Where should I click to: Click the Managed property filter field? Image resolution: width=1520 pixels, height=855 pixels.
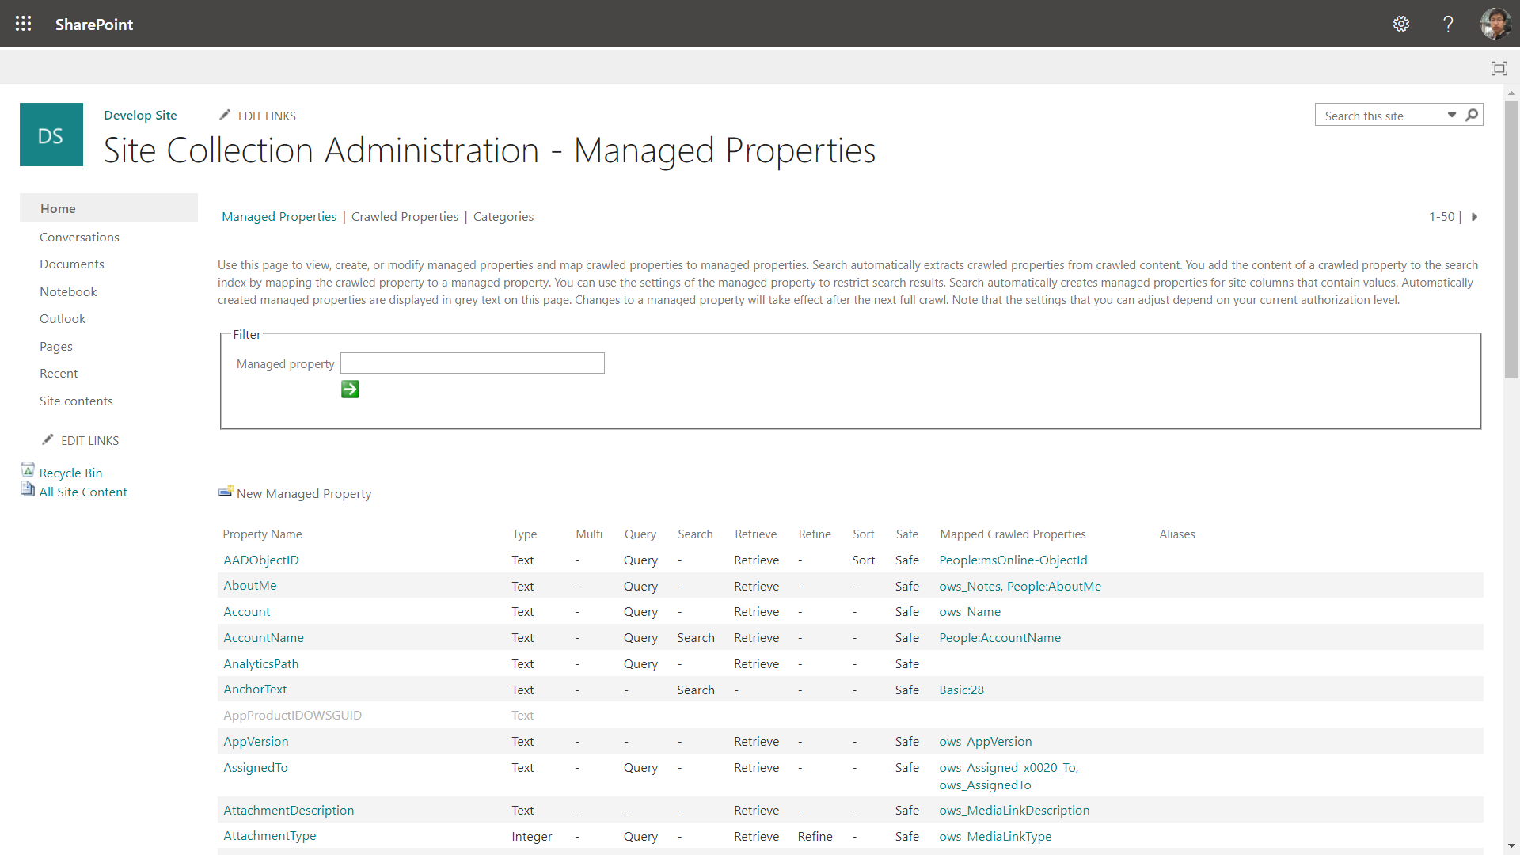[472, 363]
